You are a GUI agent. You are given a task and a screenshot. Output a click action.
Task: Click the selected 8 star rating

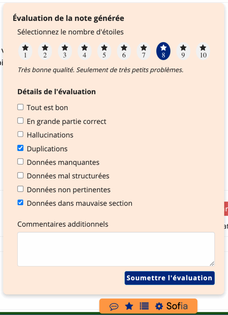(163, 51)
